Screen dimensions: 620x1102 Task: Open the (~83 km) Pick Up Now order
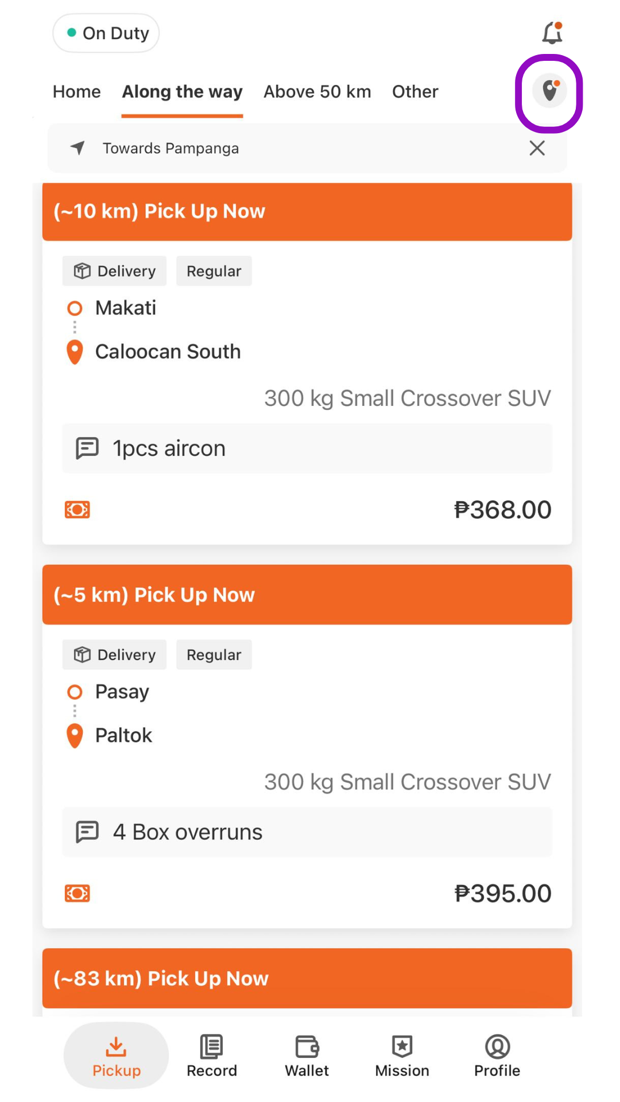click(307, 979)
